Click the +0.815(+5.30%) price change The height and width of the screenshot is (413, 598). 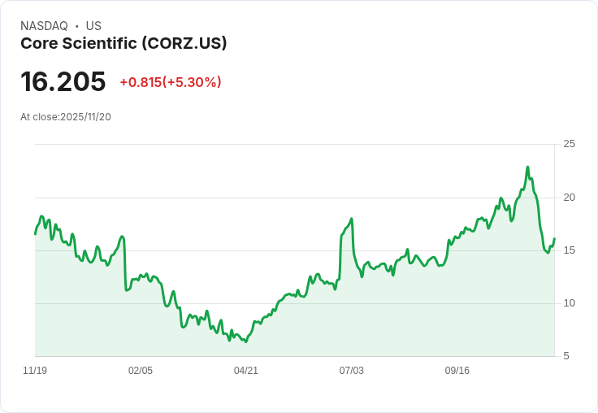[x=171, y=82]
